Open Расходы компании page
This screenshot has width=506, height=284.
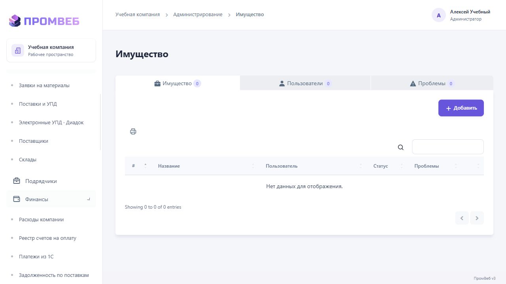click(42, 219)
